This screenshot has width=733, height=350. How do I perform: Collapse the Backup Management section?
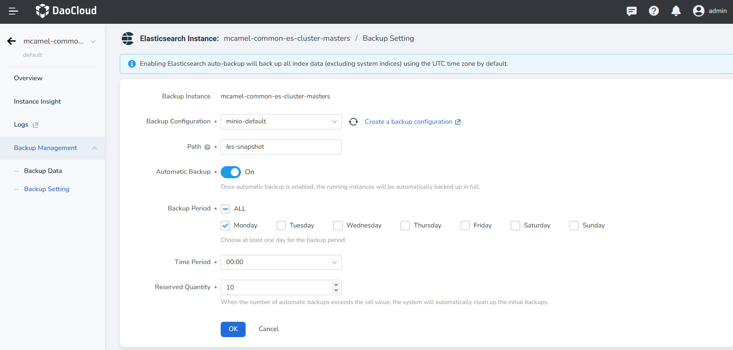pyautogui.click(x=94, y=148)
